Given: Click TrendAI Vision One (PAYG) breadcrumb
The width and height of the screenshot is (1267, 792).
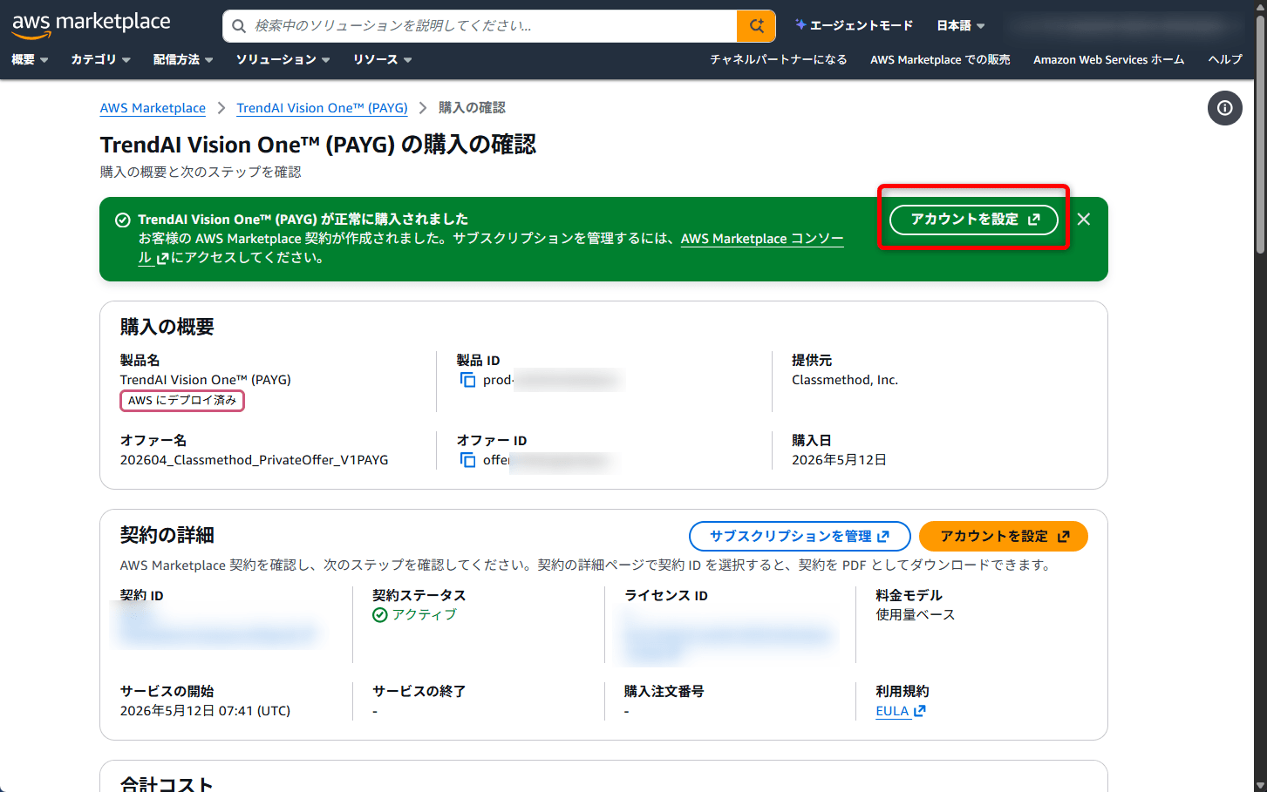Looking at the screenshot, I should (322, 108).
